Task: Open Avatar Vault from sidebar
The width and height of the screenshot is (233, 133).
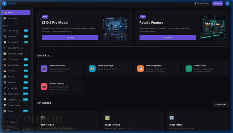Action: (16, 94)
